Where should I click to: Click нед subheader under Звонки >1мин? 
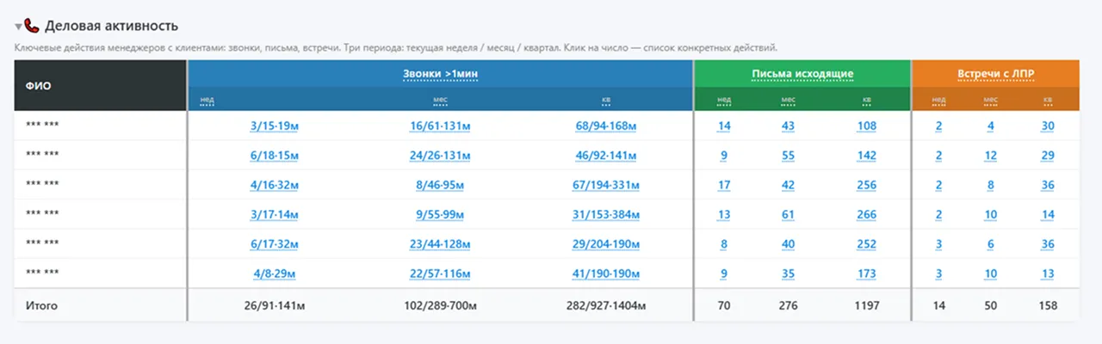[x=207, y=100]
